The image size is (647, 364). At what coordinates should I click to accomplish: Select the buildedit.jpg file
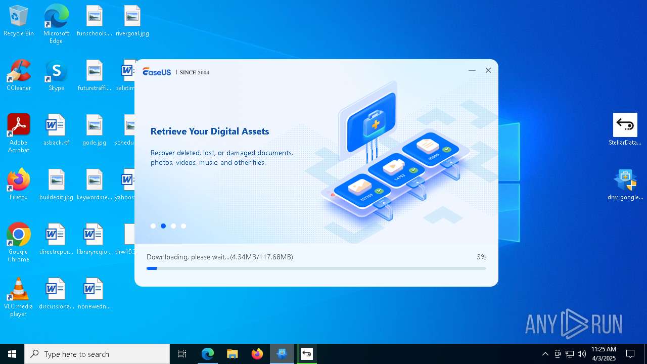56,185
